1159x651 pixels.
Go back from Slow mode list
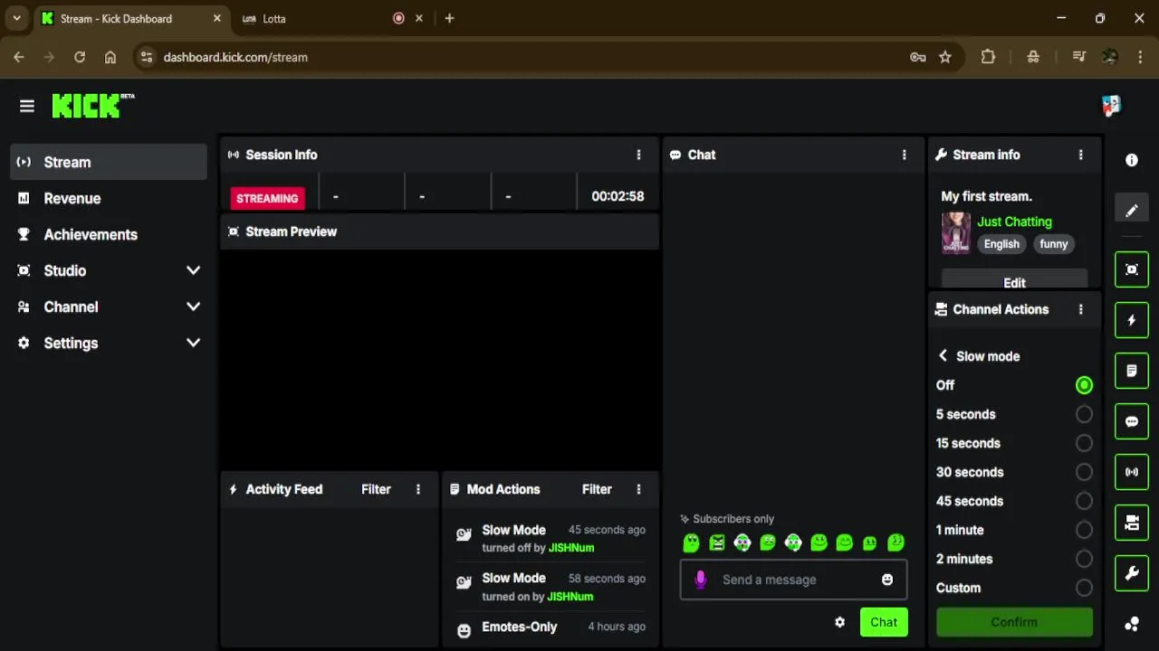[x=943, y=356]
